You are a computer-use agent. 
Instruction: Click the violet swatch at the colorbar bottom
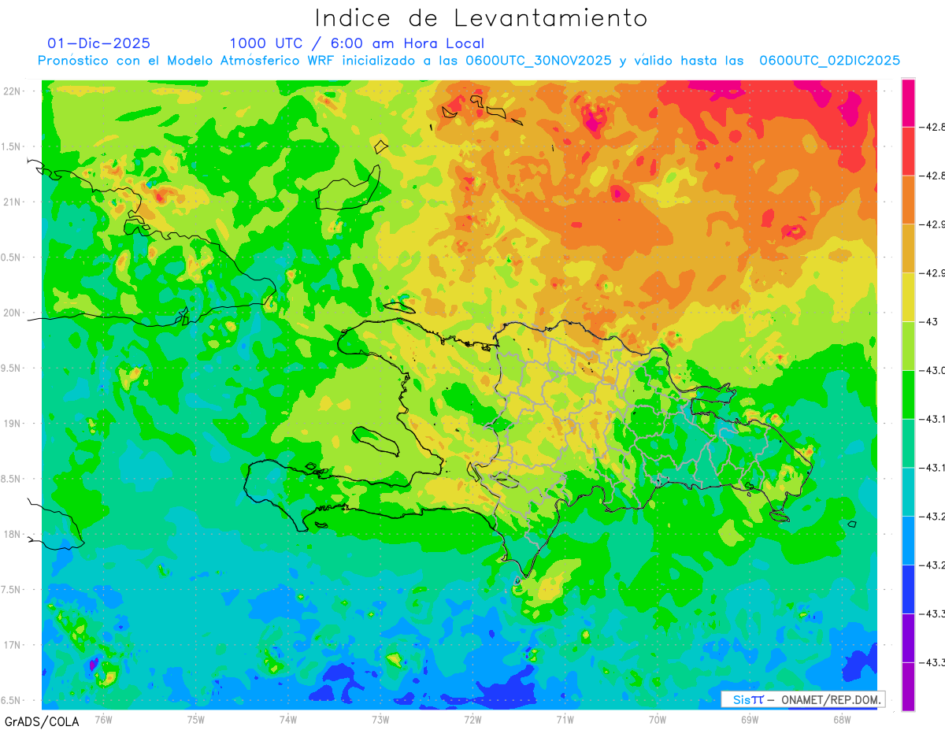tap(908, 687)
